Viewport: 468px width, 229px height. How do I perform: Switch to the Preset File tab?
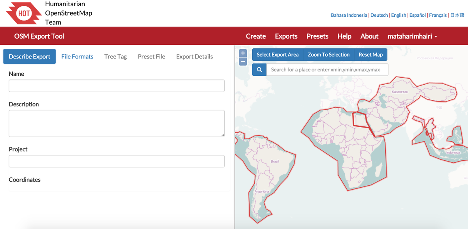[x=151, y=57]
